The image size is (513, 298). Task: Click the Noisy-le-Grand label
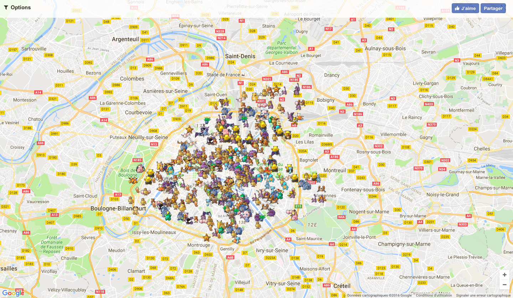point(443,195)
